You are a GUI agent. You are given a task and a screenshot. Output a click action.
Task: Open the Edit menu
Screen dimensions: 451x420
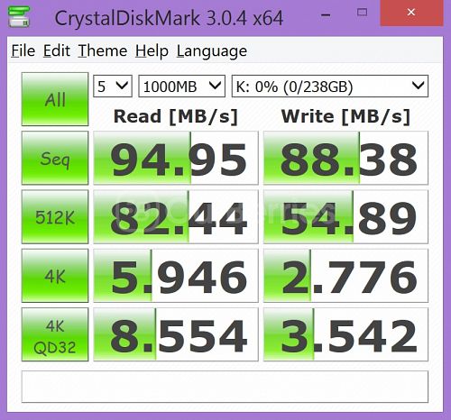pos(57,50)
